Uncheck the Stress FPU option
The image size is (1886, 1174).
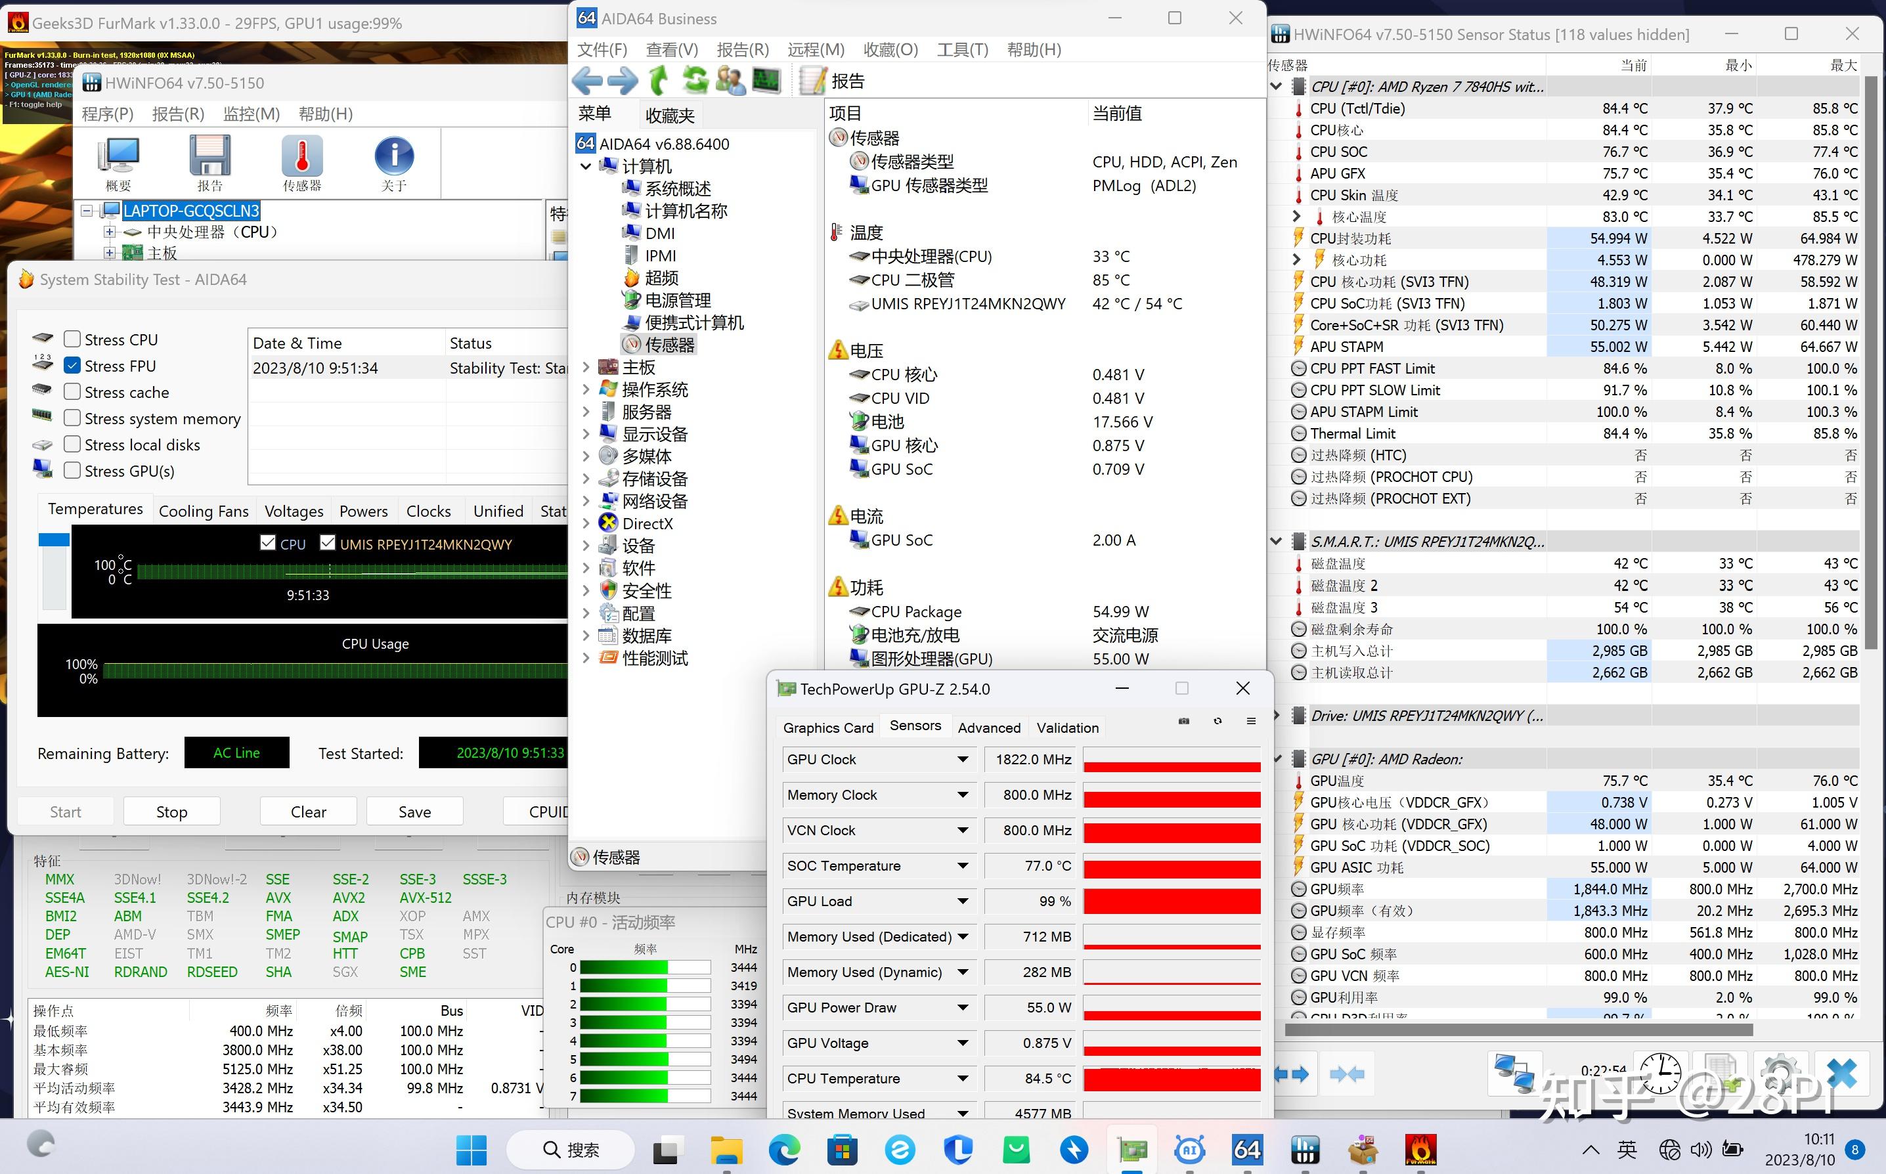coord(72,366)
